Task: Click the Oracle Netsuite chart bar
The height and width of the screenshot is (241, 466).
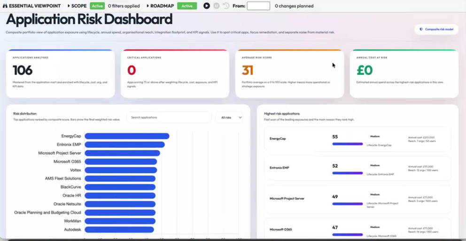Action: pyautogui.click(x=120, y=204)
